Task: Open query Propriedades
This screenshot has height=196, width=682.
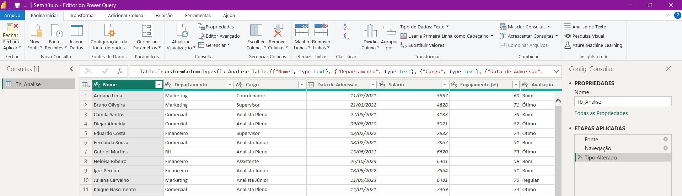Action: click(216, 27)
